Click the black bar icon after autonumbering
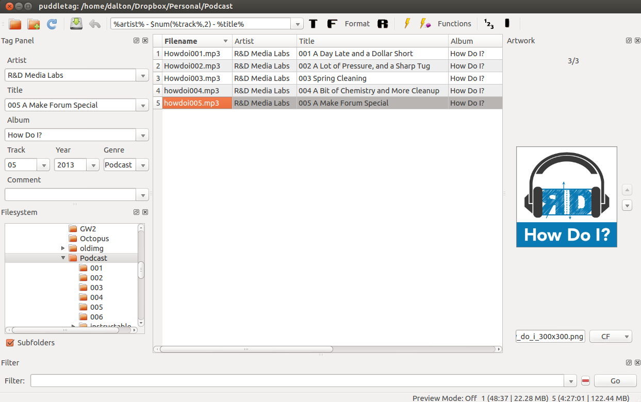 [507, 23]
